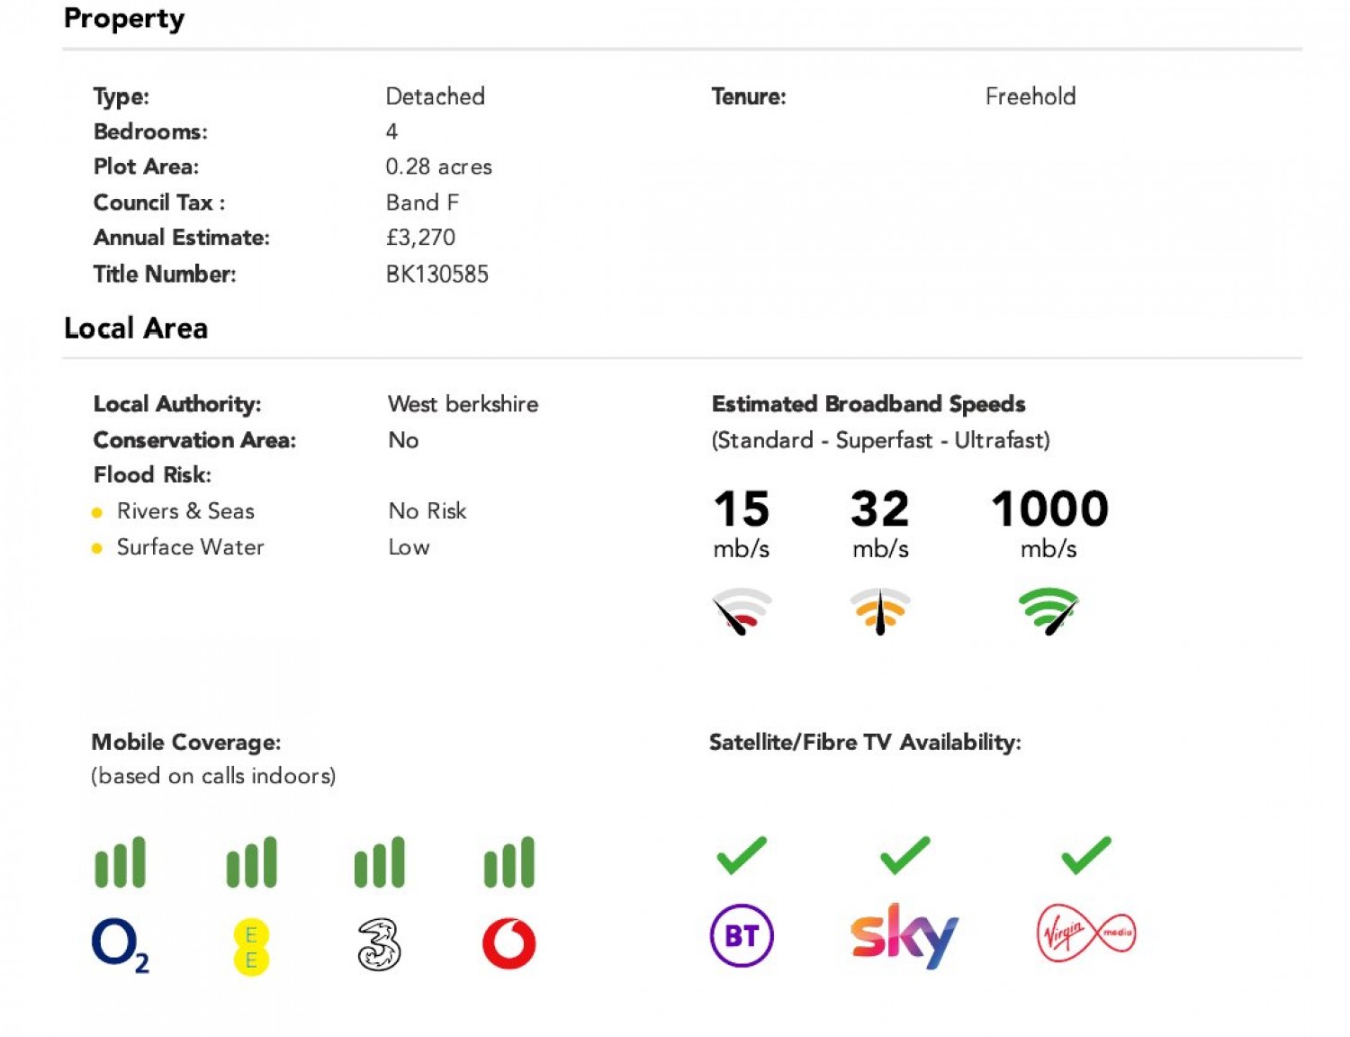Click the green checkmark above Sky
The width and height of the screenshot is (1350, 1037).
pyautogui.click(x=904, y=855)
